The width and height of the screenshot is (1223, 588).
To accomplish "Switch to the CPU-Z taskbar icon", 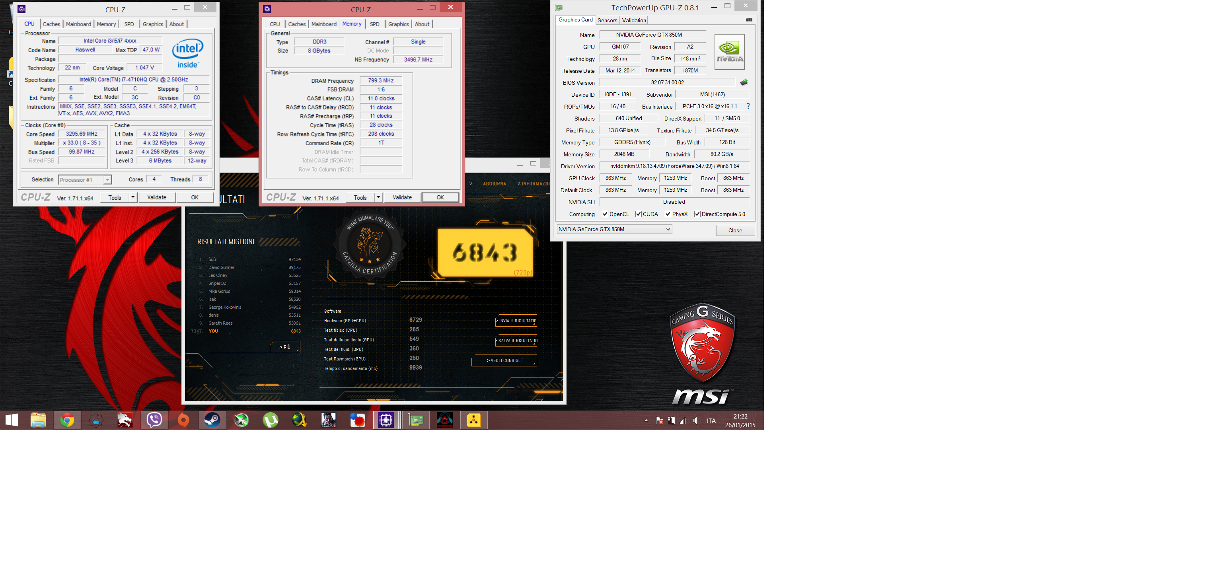I will point(386,420).
